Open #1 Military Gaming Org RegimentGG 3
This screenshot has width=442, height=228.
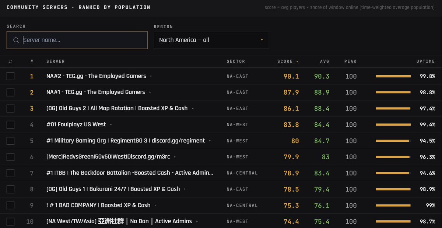126,141
